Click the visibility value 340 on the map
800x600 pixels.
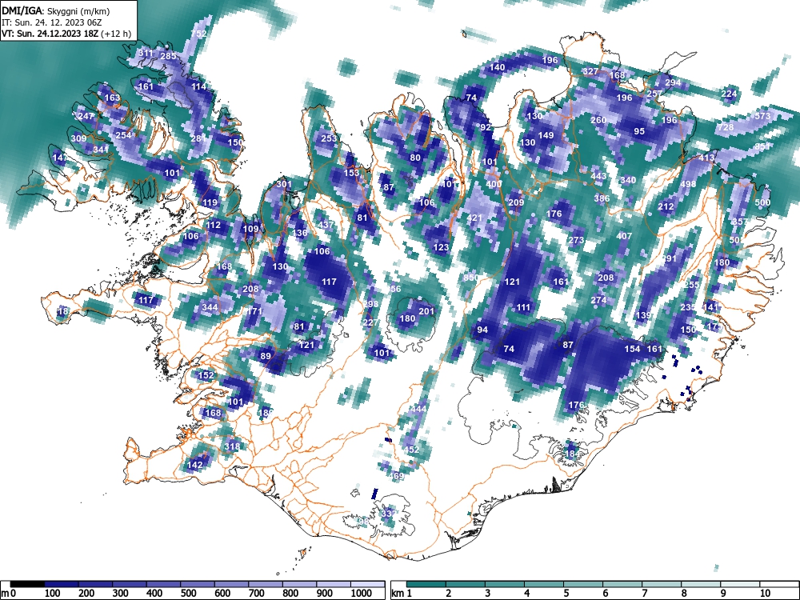point(628,180)
